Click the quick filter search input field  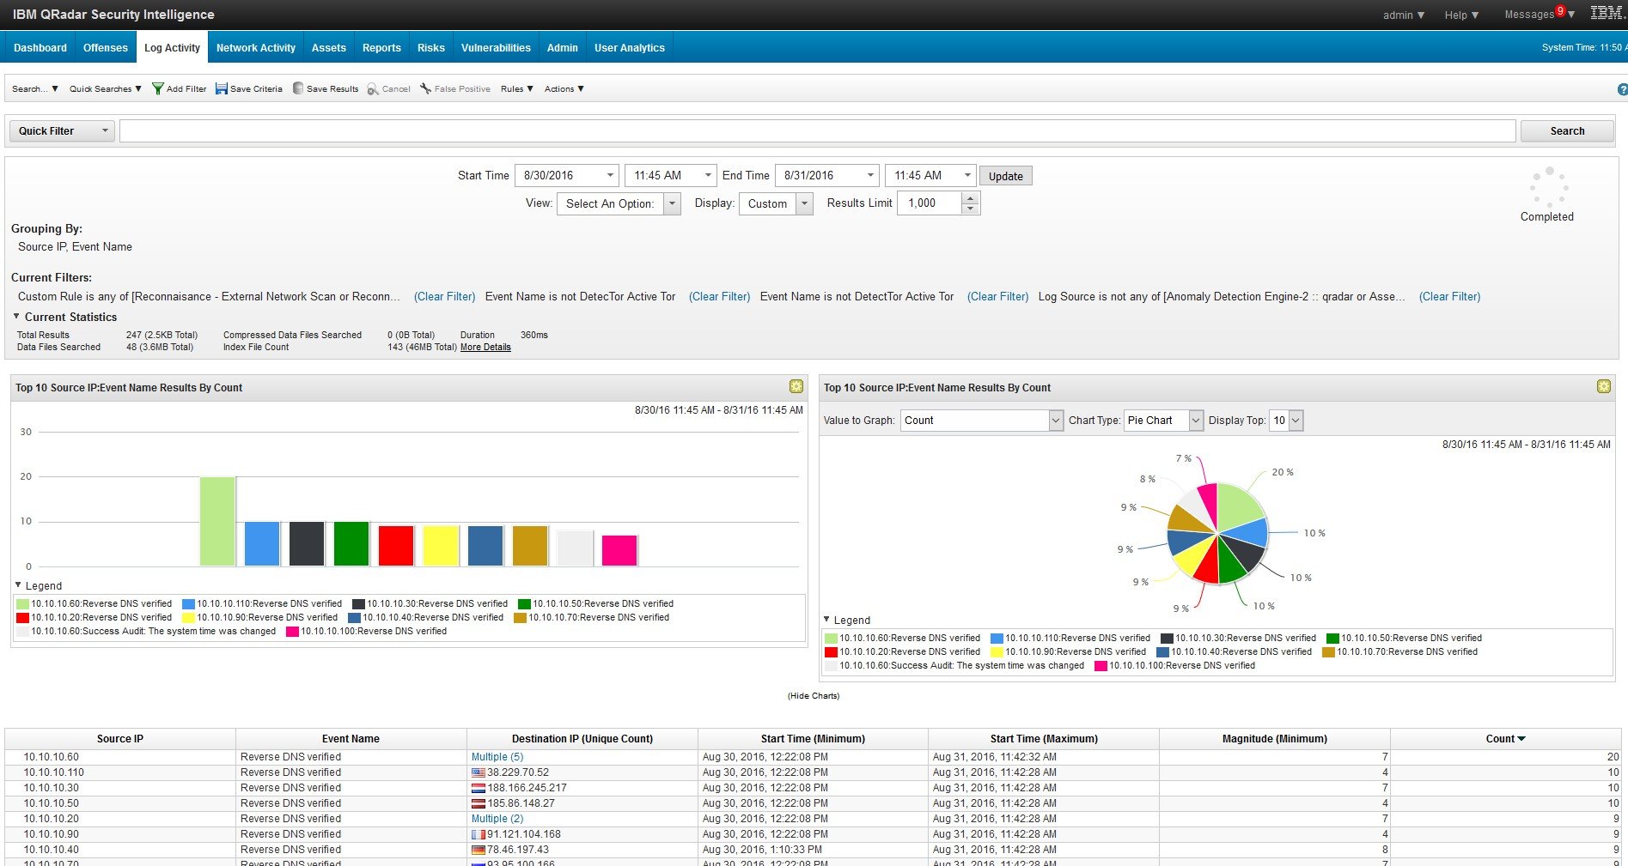(816, 131)
